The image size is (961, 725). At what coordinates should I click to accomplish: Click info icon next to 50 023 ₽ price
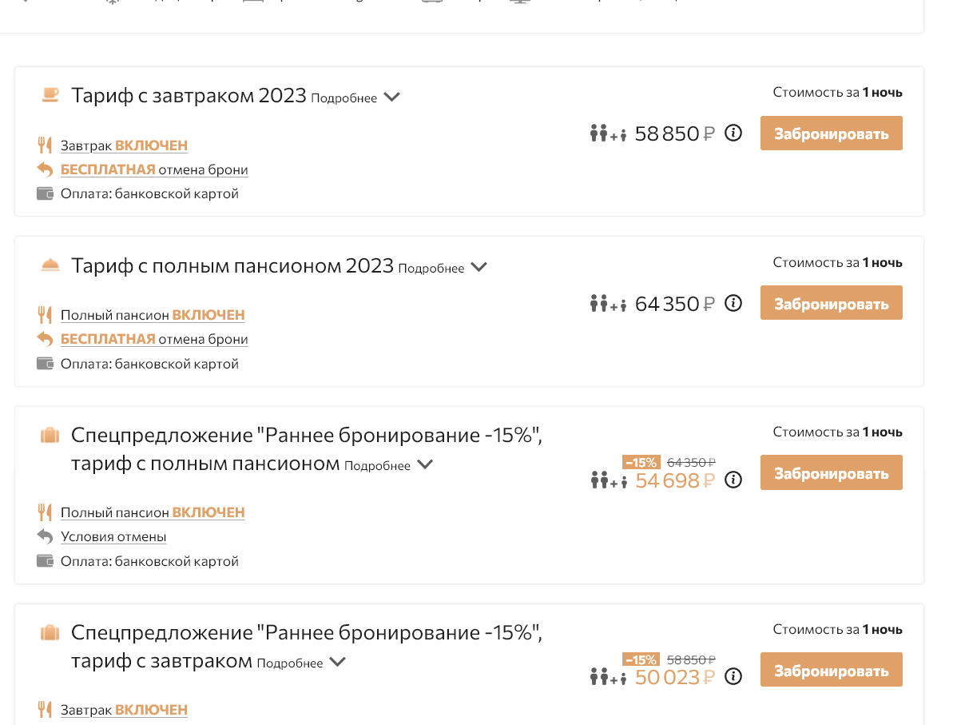pyautogui.click(x=733, y=677)
